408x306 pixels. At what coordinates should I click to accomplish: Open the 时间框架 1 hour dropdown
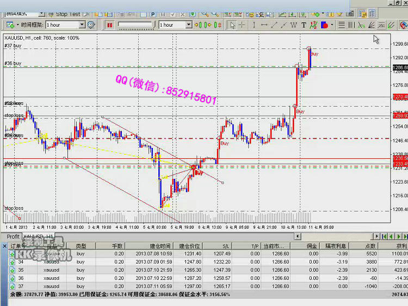pos(82,24)
